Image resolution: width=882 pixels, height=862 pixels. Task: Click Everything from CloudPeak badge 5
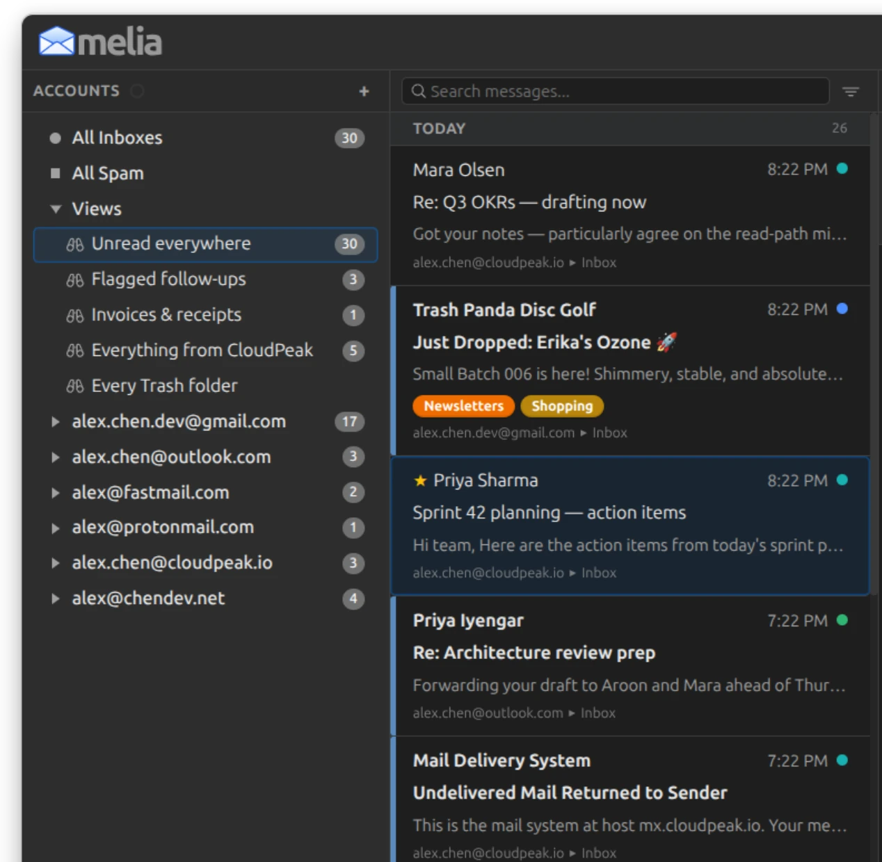(x=353, y=350)
